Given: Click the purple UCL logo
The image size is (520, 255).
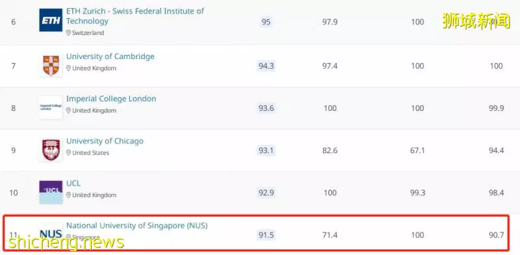Looking at the screenshot, I should coord(51,193).
